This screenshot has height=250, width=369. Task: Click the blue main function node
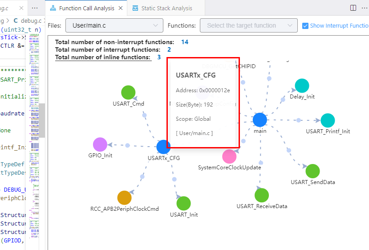pos(260,120)
